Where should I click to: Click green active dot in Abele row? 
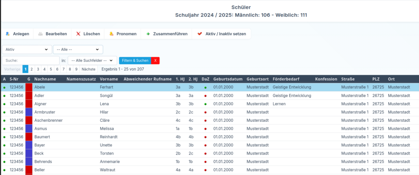tap(5, 87)
